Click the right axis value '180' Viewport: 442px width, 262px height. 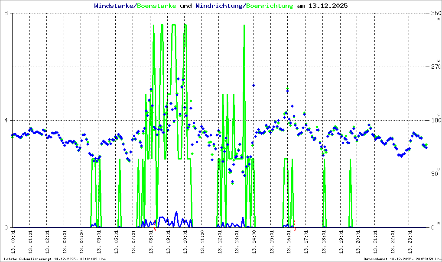436,120
